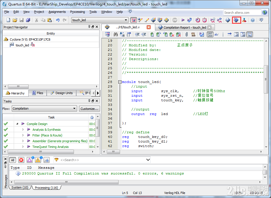
Task: Click the Search altera.com field
Action: click(242, 12)
